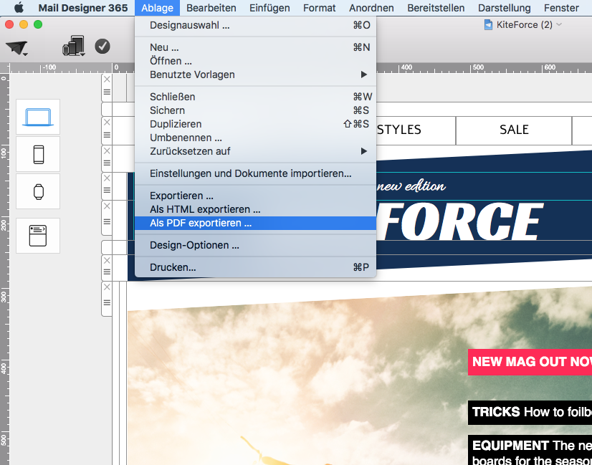Select the desktop laptop view icon
The image size is (592, 465).
tap(38, 117)
